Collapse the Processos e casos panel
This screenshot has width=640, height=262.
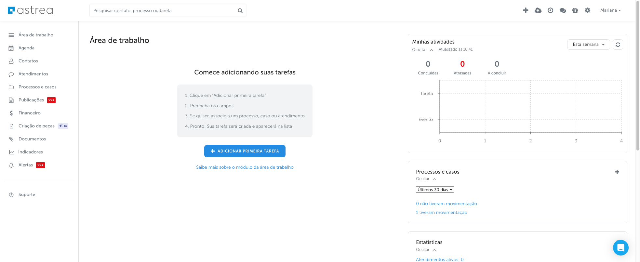[x=425, y=179]
